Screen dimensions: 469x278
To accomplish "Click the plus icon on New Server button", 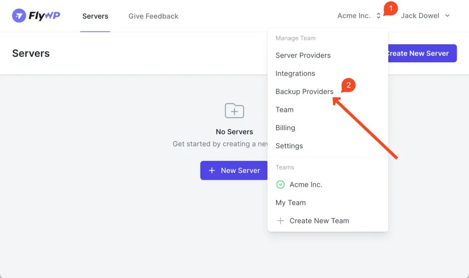I will pyautogui.click(x=212, y=171).
